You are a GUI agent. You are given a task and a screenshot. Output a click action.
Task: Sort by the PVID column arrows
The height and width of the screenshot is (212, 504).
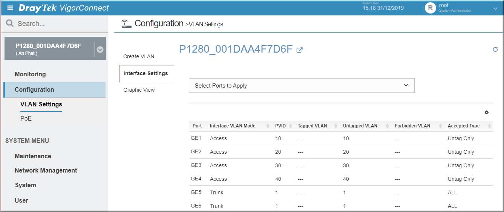[290, 126]
